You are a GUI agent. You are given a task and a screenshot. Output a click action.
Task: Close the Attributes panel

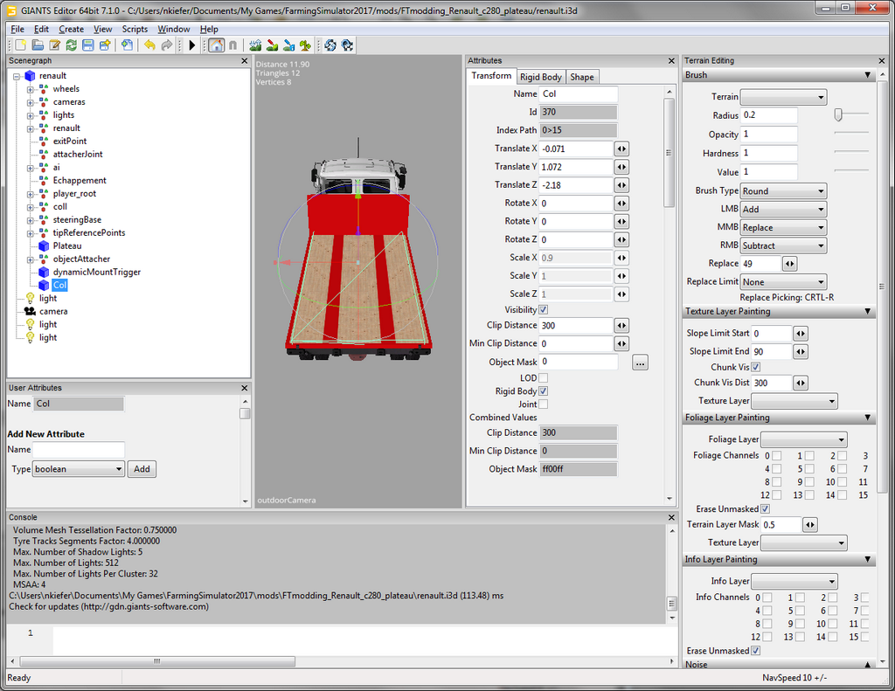(x=671, y=60)
